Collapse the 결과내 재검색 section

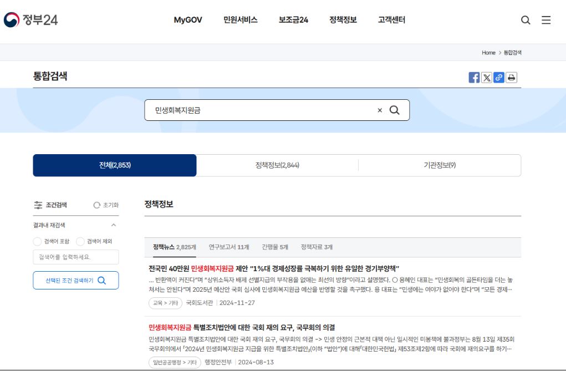113,225
